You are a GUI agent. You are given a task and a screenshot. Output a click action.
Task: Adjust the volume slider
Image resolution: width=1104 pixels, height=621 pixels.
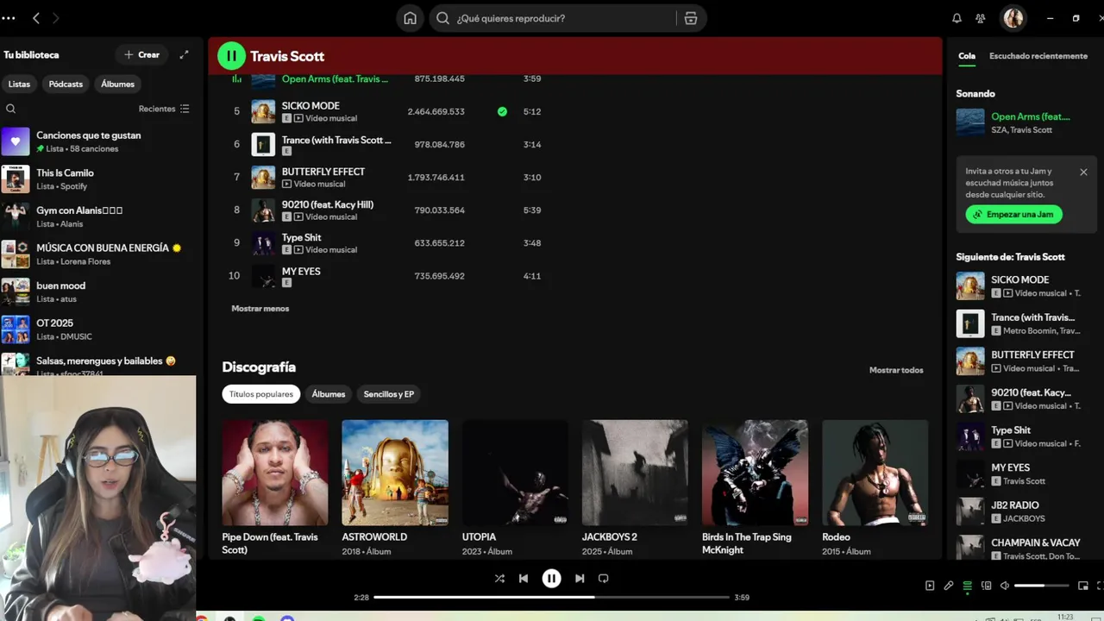pyautogui.click(x=1042, y=586)
